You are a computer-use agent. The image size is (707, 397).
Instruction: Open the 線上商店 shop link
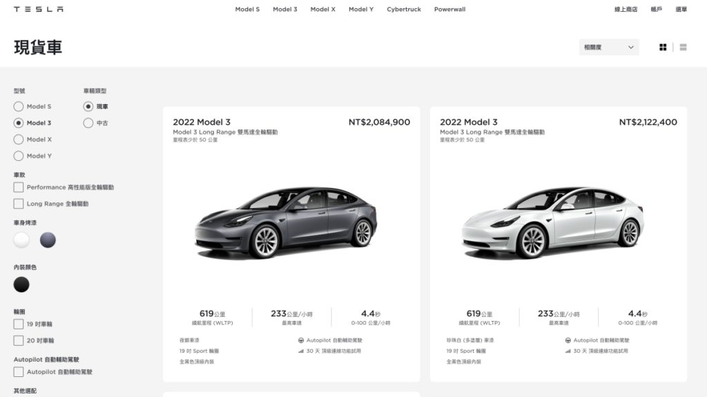point(626,9)
